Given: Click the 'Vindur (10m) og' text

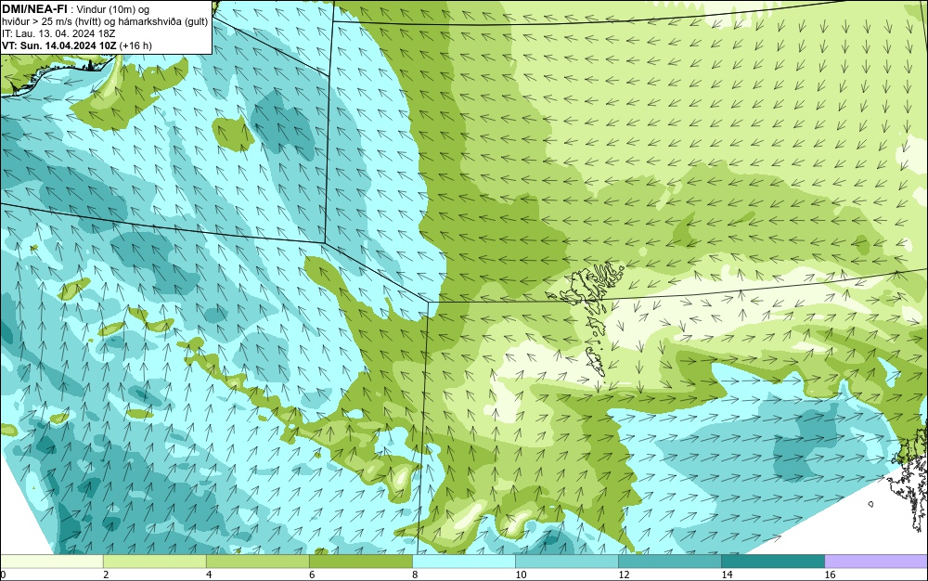Looking at the screenshot, I should tap(113, 9).
